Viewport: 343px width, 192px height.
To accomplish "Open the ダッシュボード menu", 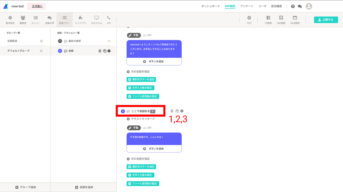I will [x=210, y=6].
